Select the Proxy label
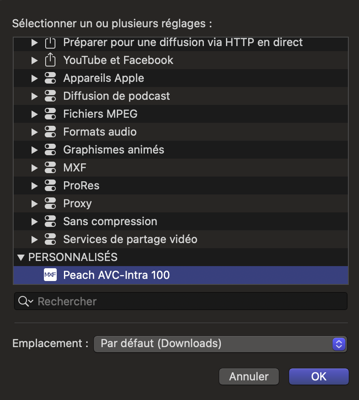Image resolution: width=359 pixels, height=400 pixels. pyautogui.click(x=78, y=203)
